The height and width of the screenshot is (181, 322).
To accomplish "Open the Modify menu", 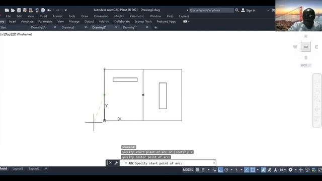I will [119, 16].
